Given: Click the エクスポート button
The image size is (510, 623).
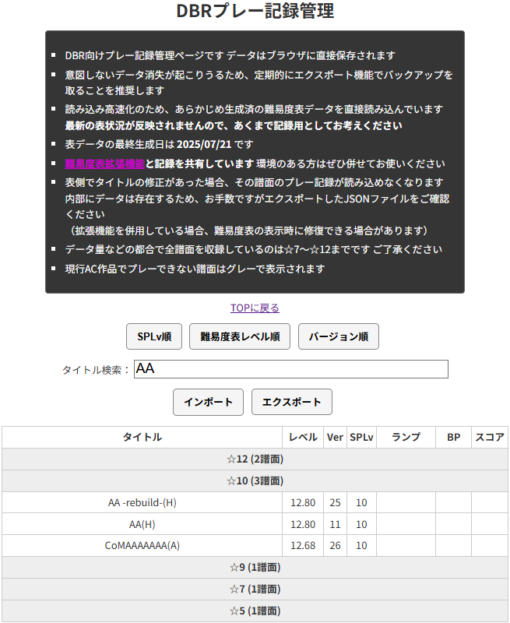Looking at the screenshot, I should point(292,402).
